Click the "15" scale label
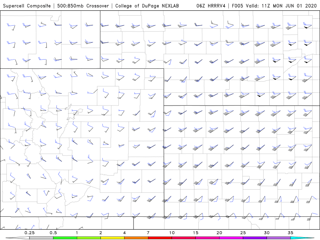320x240 pixels. (196, 233)
